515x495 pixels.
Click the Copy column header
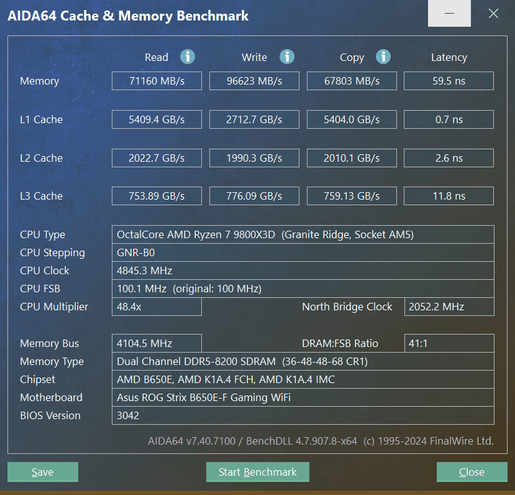pyautogui.click(x=352, y=57)
